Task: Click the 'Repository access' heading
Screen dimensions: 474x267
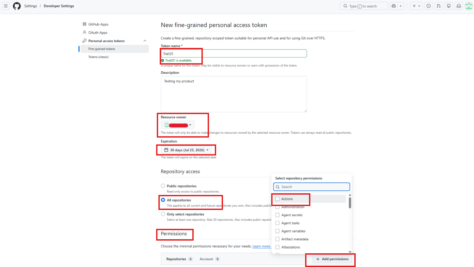Action: [180, 171]
